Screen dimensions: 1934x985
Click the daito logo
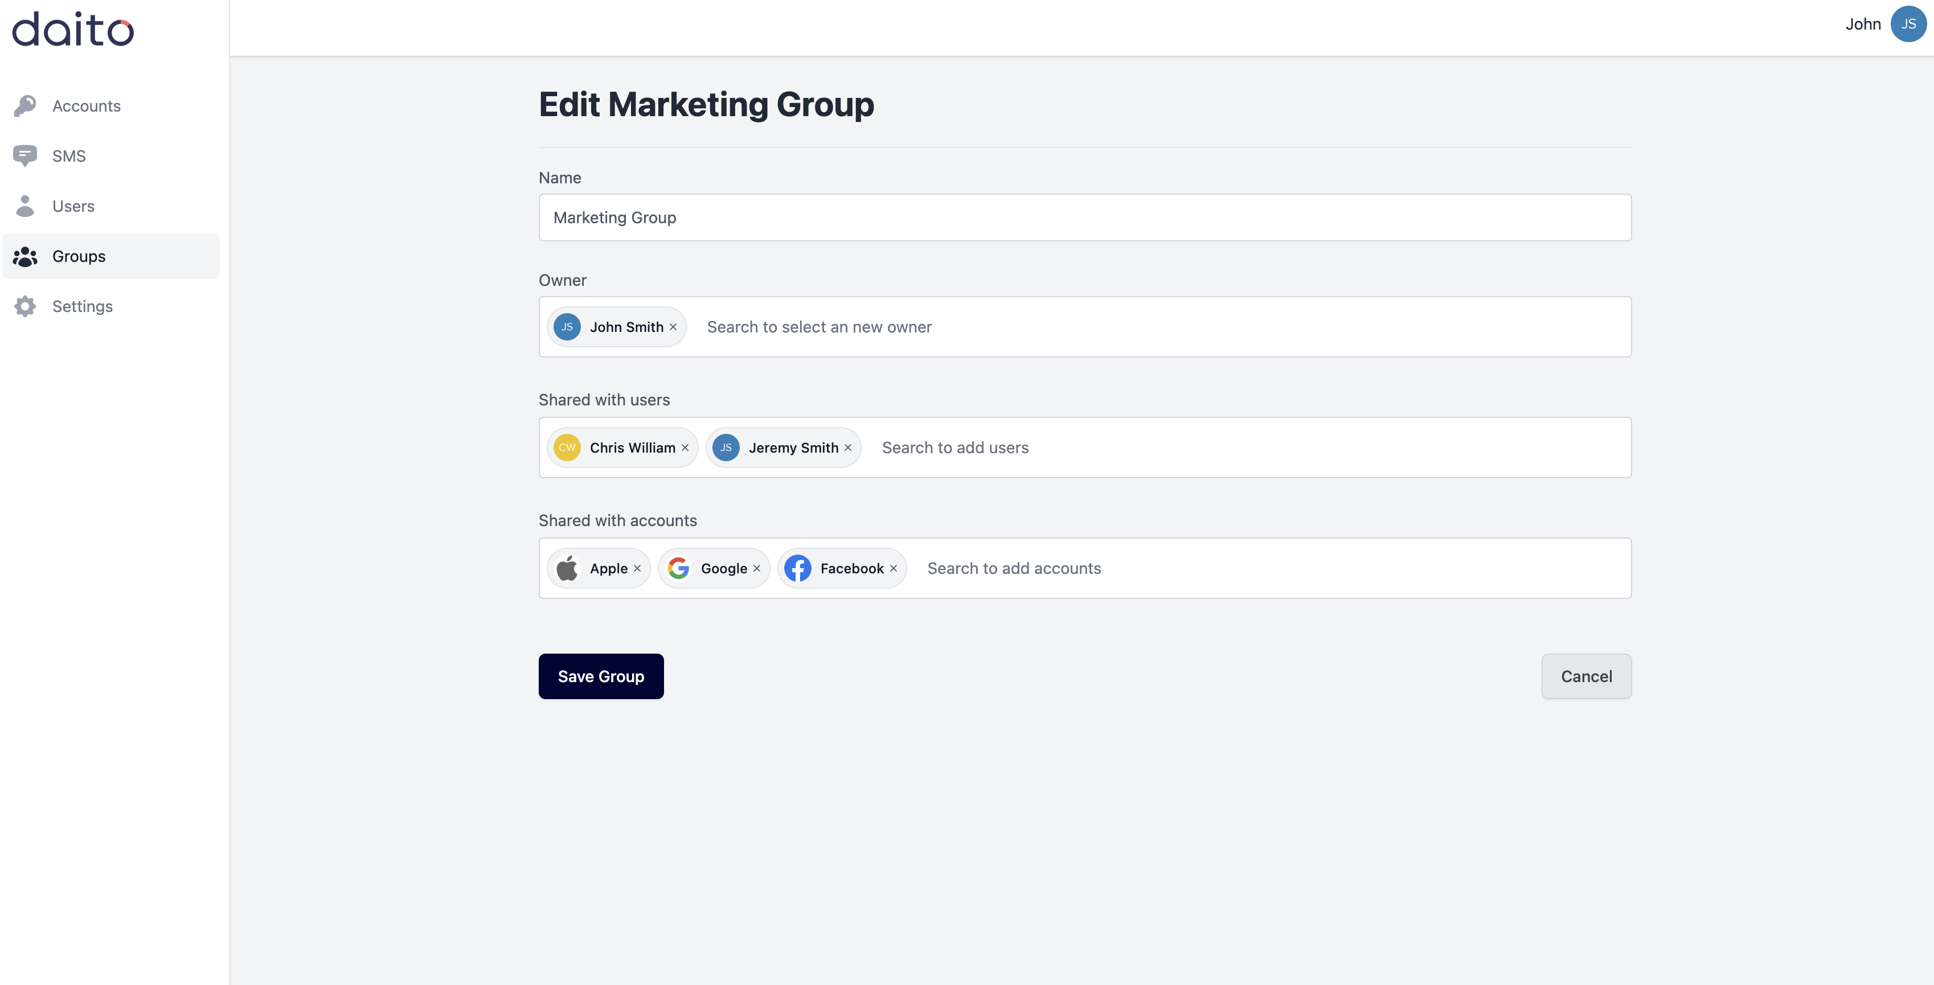coord(73,29)
